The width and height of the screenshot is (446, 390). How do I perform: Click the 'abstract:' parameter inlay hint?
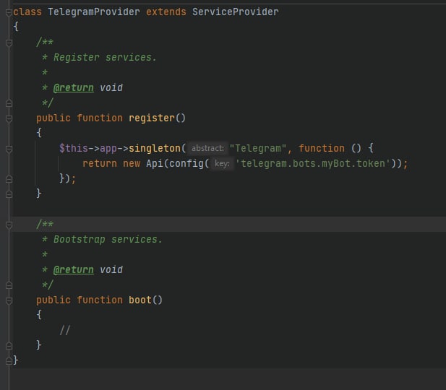(x=207, y=148)
